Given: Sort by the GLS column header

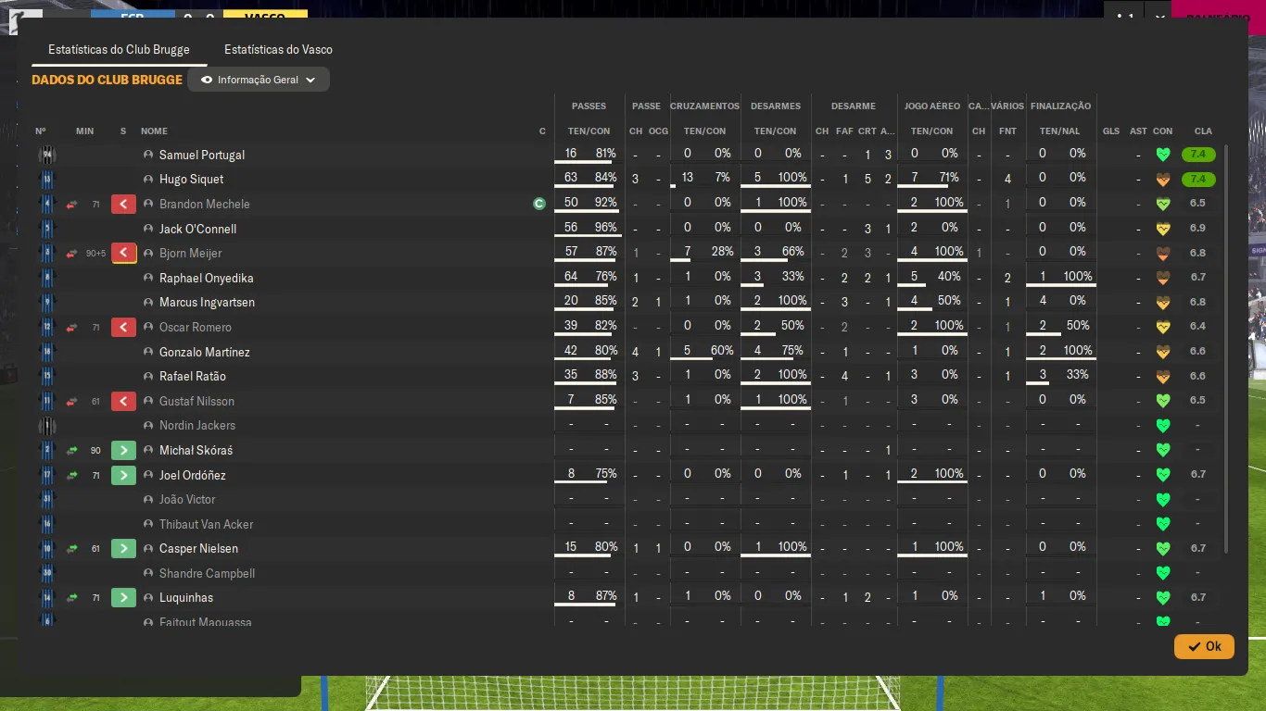Looking at the screenshot, I should tap(1111, 131).
